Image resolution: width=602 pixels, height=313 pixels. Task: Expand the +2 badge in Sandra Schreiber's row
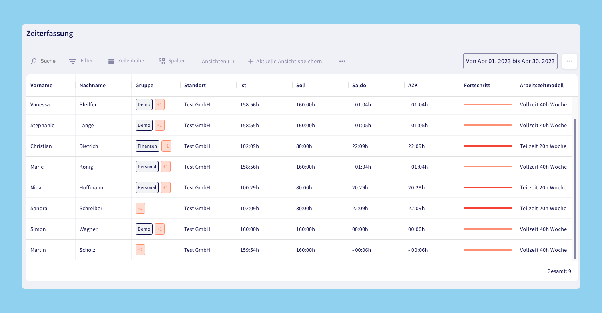[x=140, y=208]
